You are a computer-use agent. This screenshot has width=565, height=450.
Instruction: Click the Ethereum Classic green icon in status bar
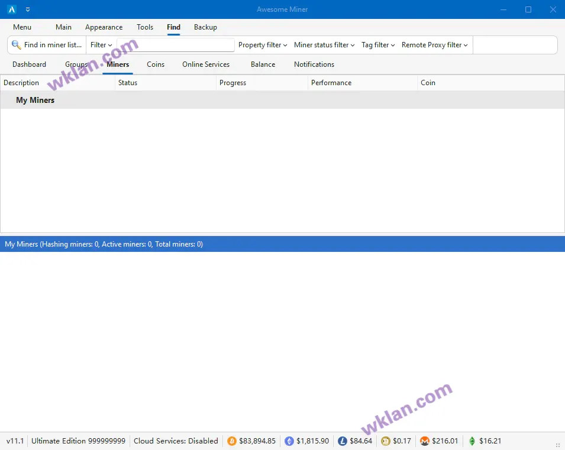tap(472, 441)
